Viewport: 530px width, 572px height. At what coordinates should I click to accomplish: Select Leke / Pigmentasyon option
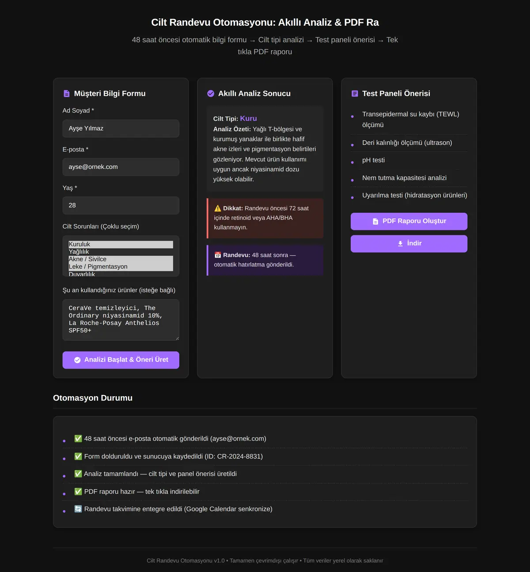(121, 267)
